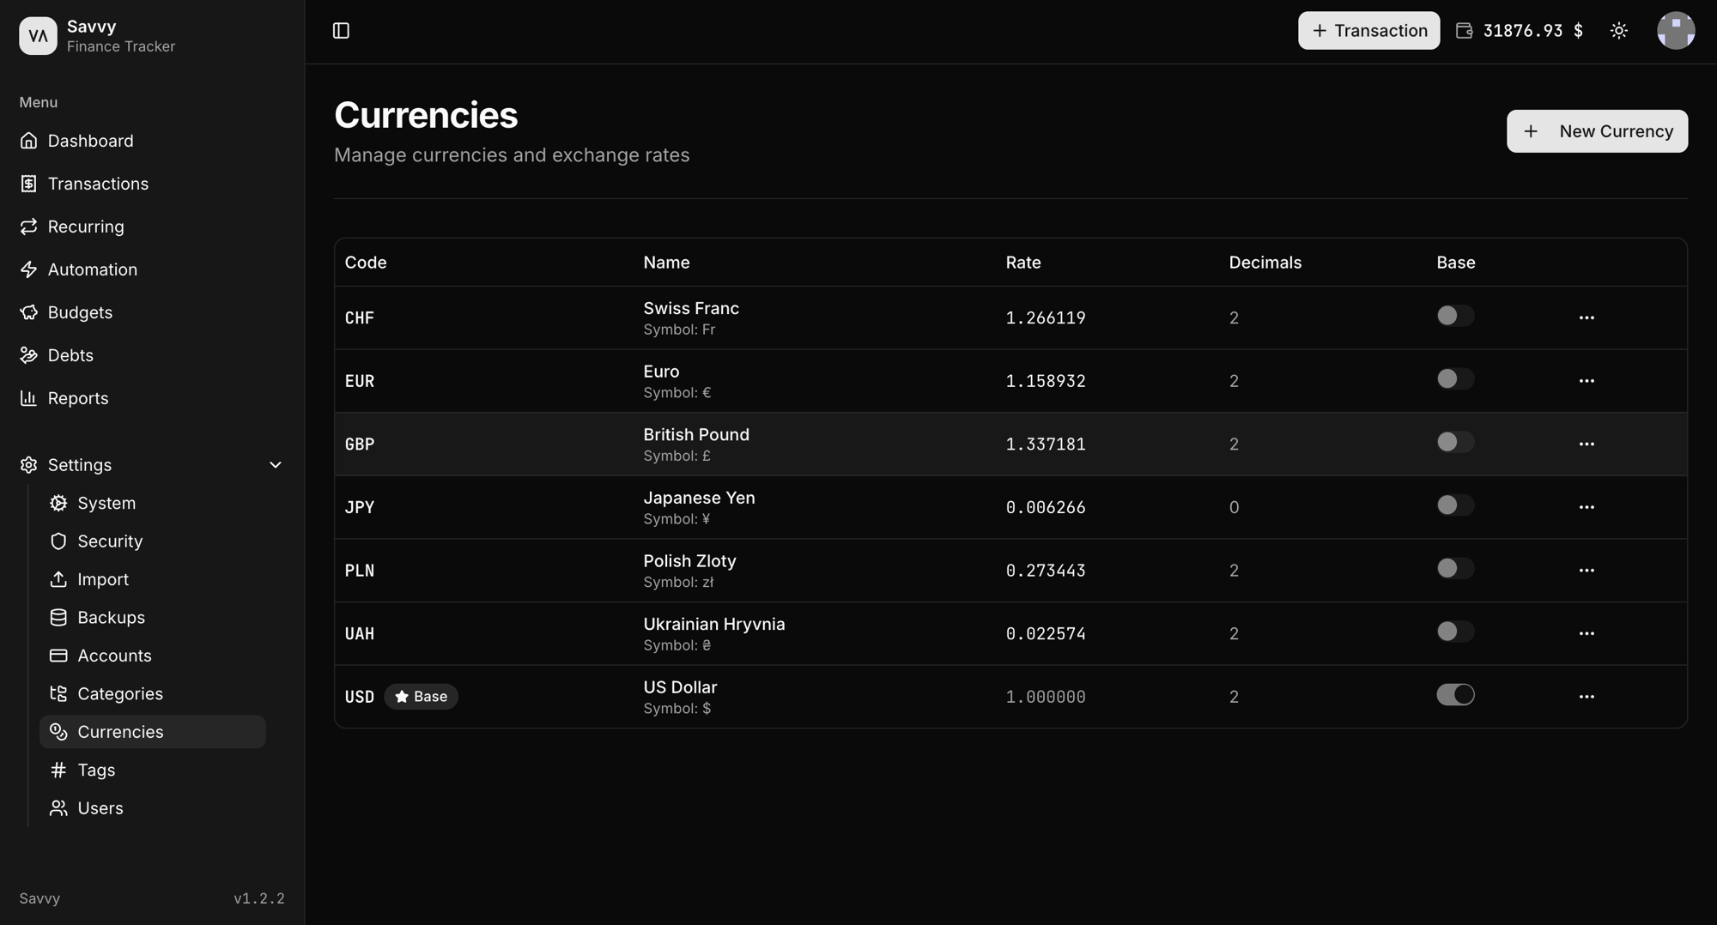Open the Euro row actions menu

1587,381
